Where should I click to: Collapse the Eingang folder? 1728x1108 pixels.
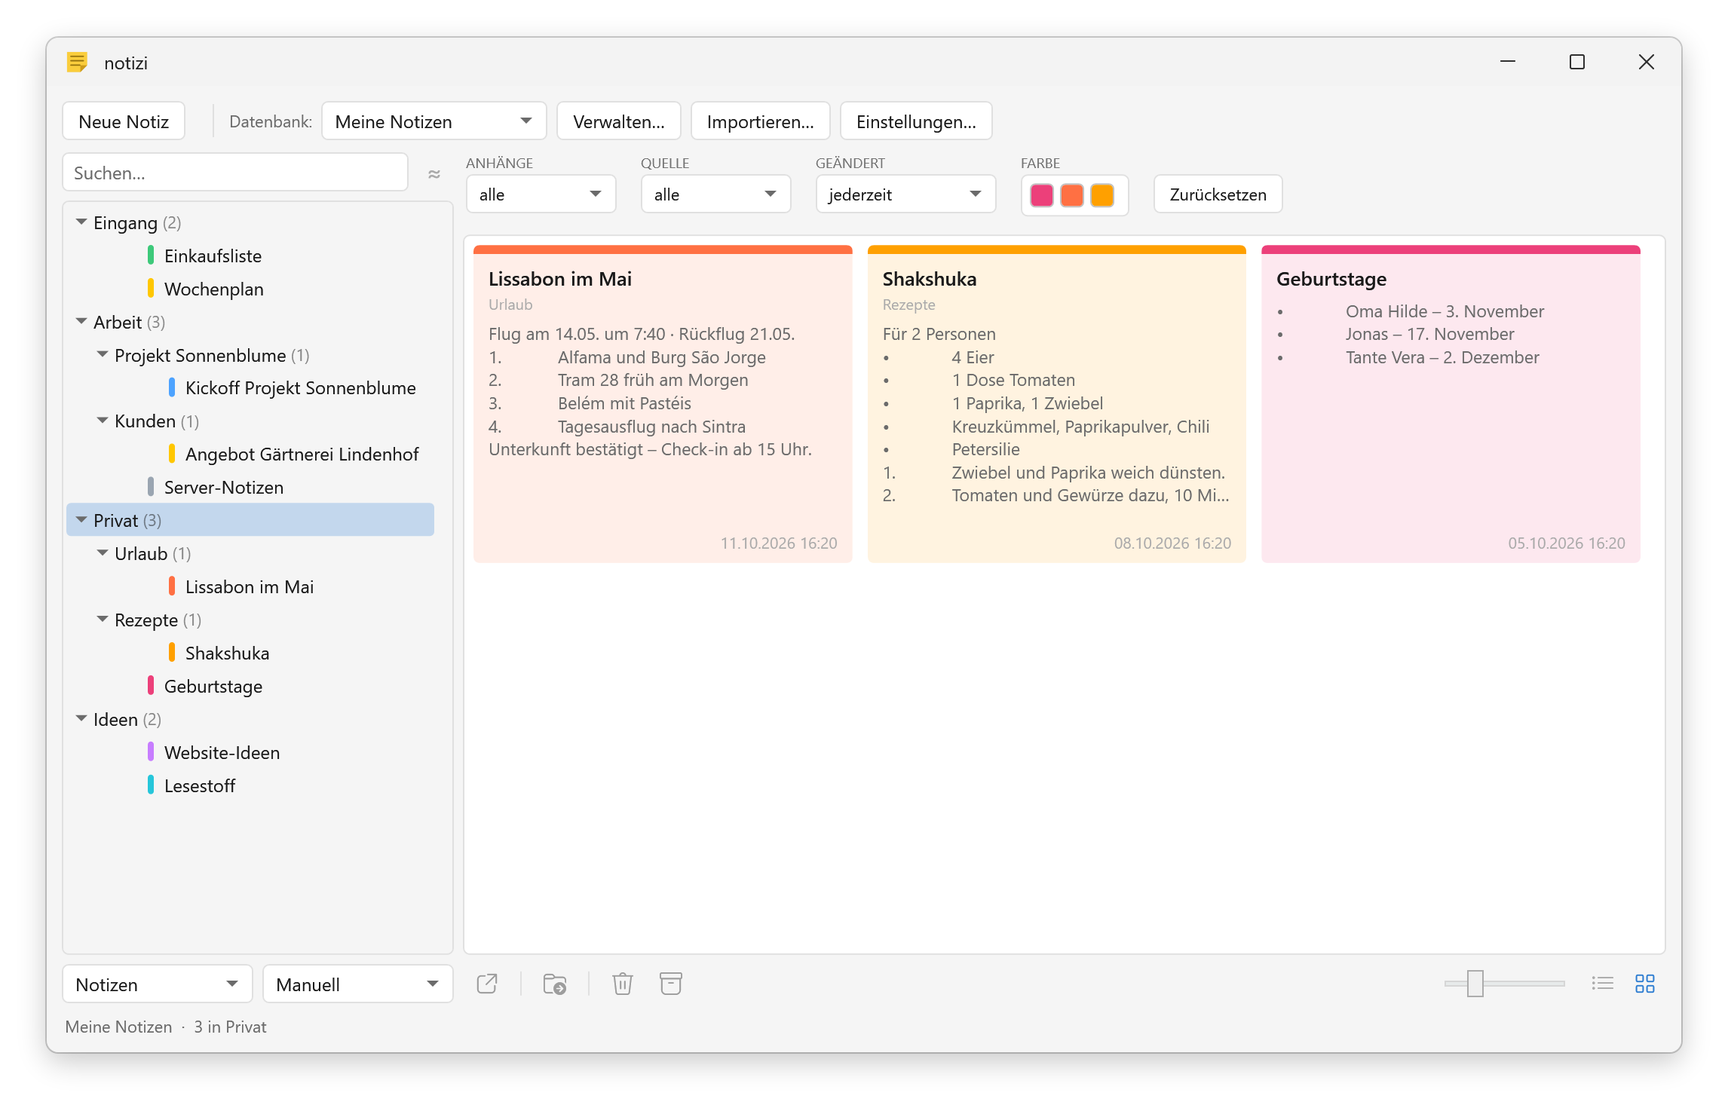[x=81, y=222]
